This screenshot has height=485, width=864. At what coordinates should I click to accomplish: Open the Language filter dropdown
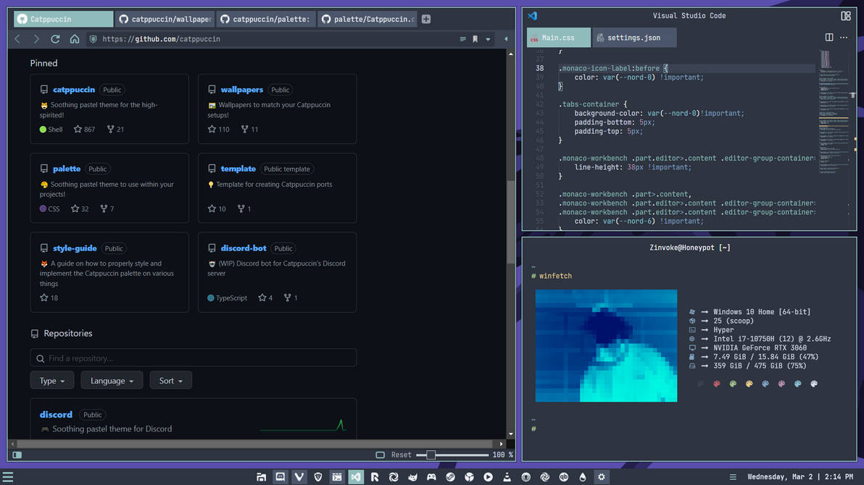click(x=112, y=381)
